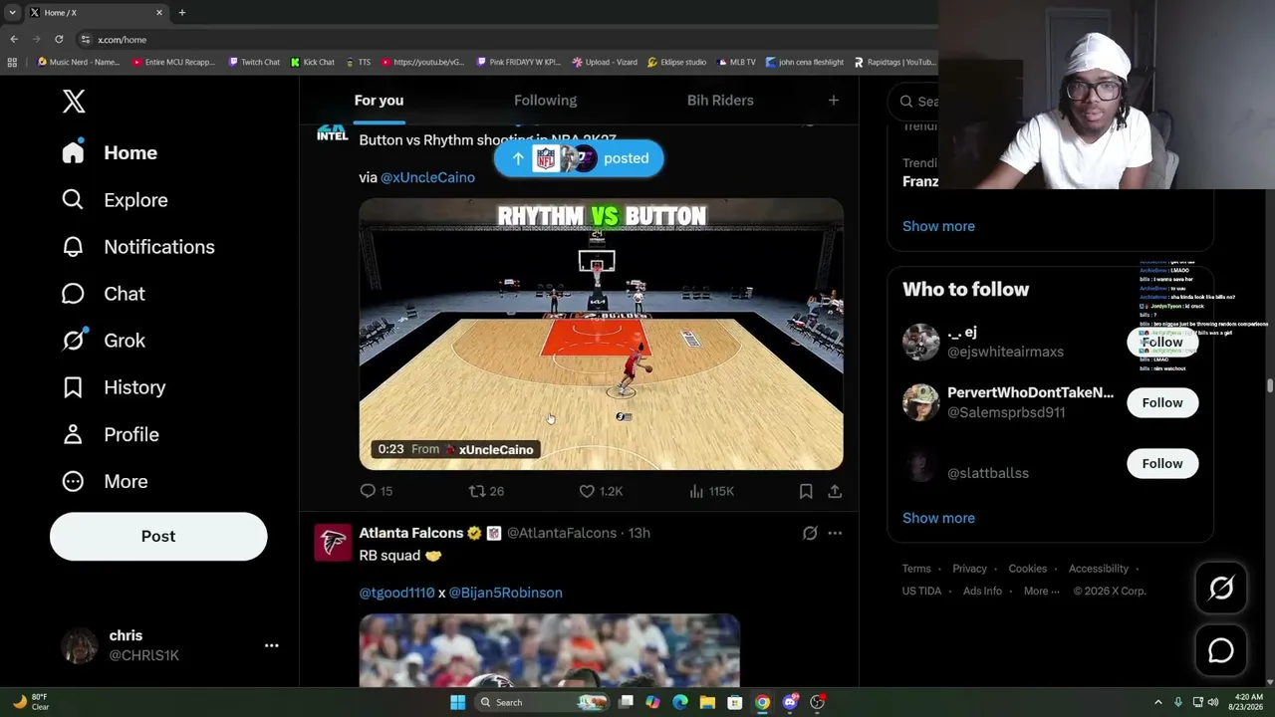Viewport: 1275px width, 717px height.
Task: Open the Accessibility footer link
Action: (1099, 569)
